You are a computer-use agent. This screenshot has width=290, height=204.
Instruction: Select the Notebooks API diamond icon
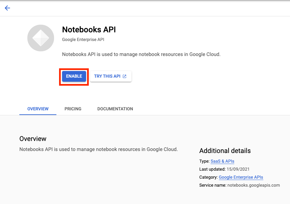click(x=40, y=38)
